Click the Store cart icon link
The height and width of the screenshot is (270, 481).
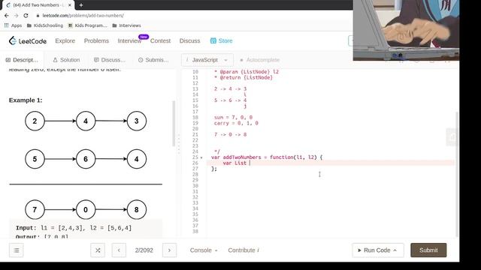221,40
